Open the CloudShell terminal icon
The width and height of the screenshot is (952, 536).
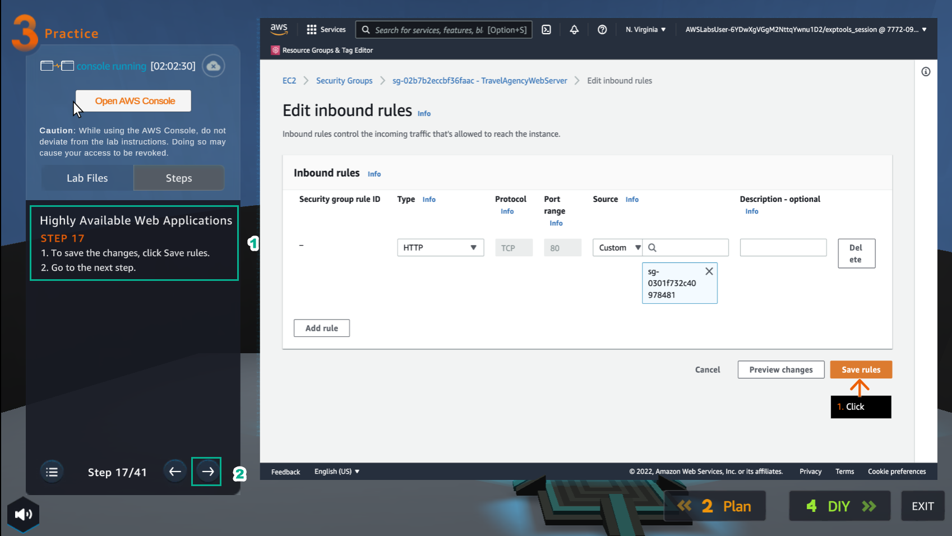(546, 30)
